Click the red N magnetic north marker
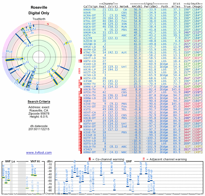Image resolution: width=205 pixels, height=196 pixels. click(x=48, y=24)
